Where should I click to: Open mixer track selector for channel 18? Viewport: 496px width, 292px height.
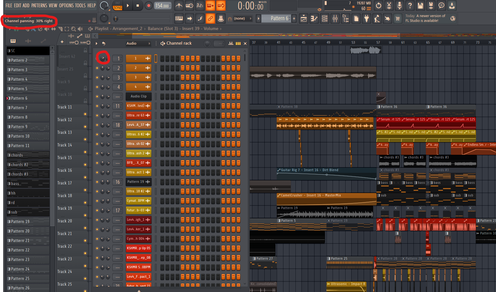[x=118, y=125]
